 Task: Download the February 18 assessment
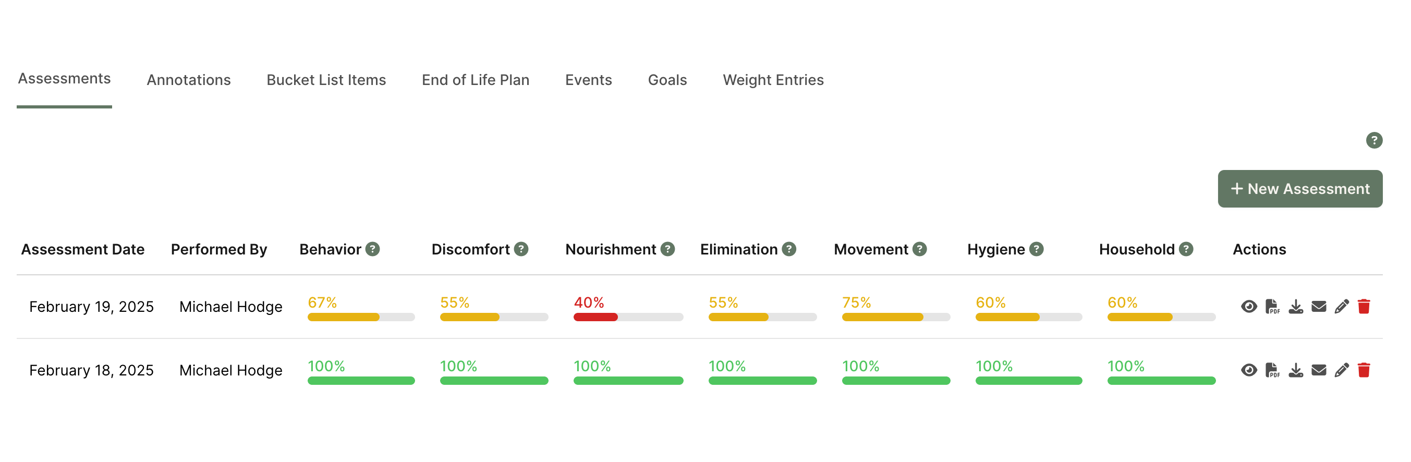click(1295, 370)
